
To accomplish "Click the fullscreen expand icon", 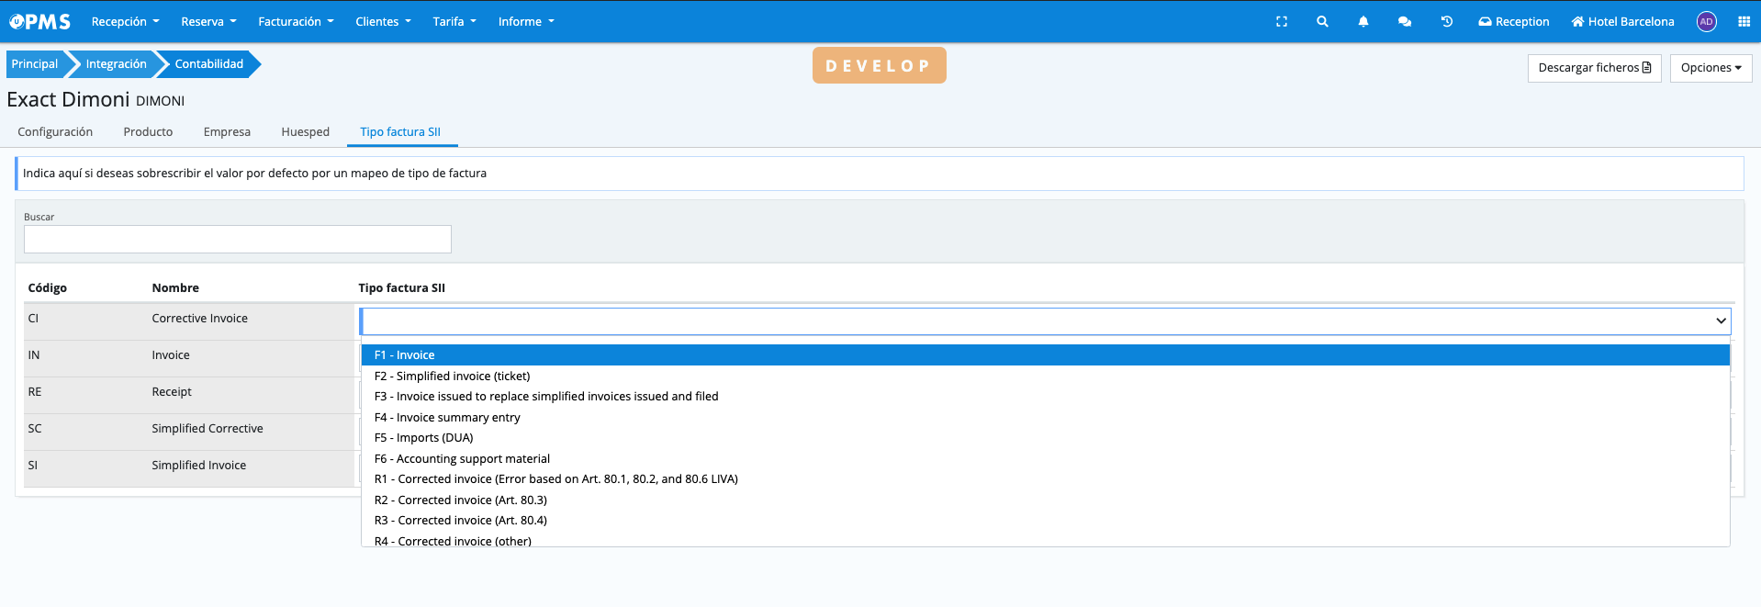I will [1282, 22].
